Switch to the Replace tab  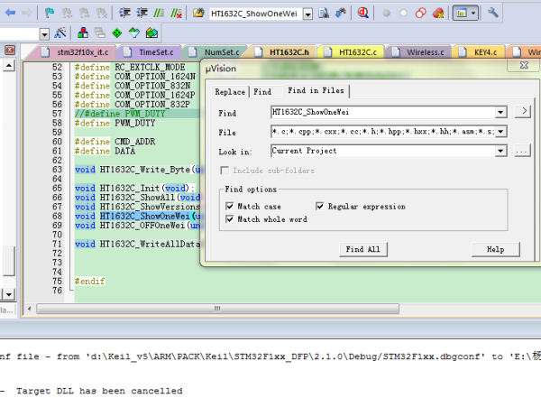[230, 91]
